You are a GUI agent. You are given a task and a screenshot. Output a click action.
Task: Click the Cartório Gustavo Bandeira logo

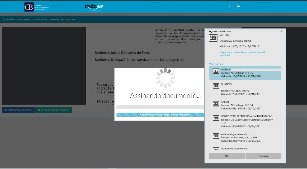[x=37, y=7]
